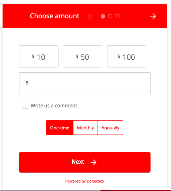Click the padlock security icon
This screenshot has height=191, width=171.
pos(90,16)
